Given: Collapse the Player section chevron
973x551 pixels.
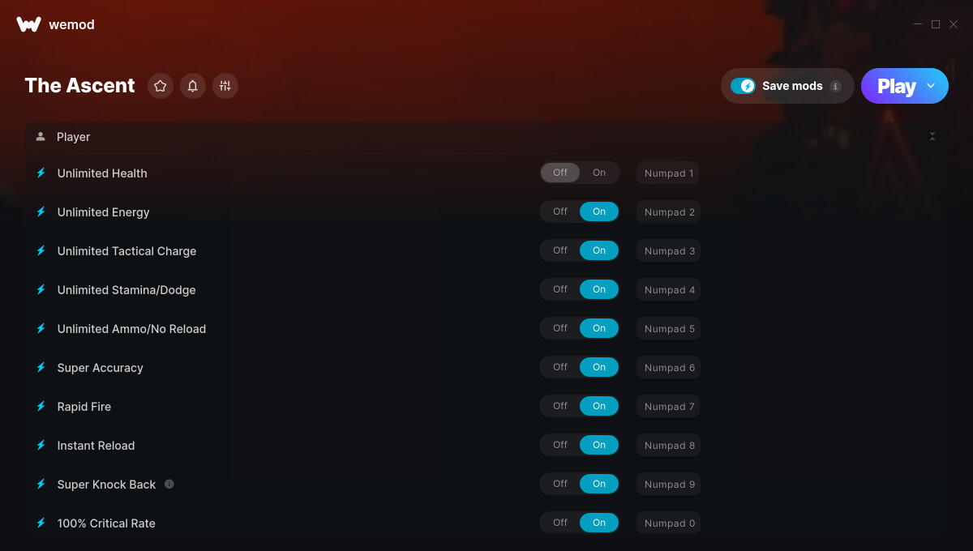Looking at the screenshot, I should (932, 137).
